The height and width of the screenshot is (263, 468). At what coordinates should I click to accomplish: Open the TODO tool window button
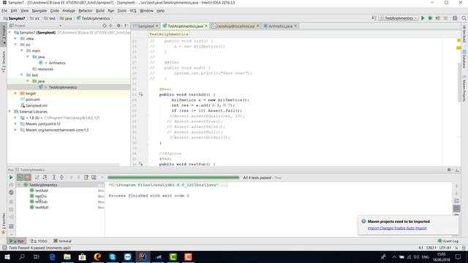pyautogui.click(x=39, y=241)
